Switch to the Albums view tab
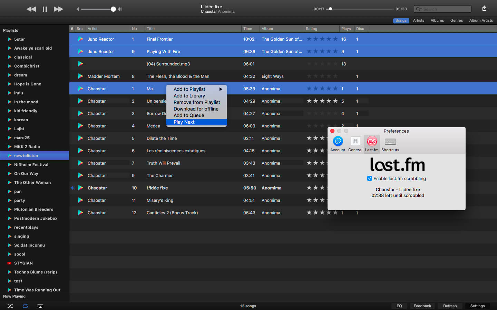This screenshot has width=497, height=310. [437, 21]
